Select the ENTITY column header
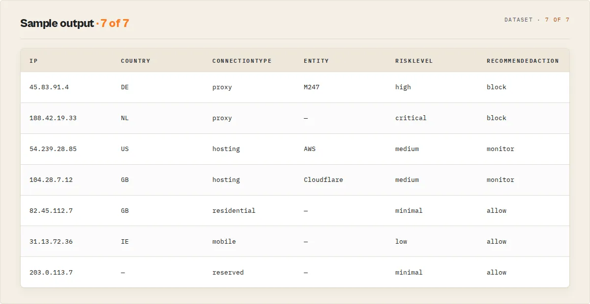Viewport: 590px width, 304px height. (x=316, y=61)
